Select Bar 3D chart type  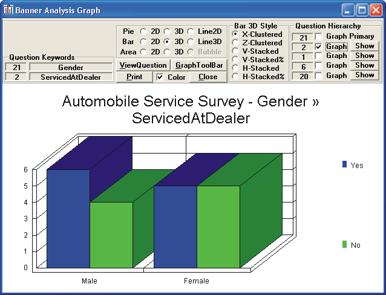click(x=167, y=42)
